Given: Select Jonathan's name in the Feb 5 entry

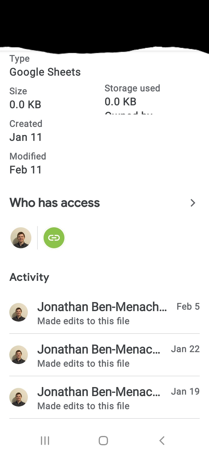Looking at the screenshot, I should click(x=102, y=307).
